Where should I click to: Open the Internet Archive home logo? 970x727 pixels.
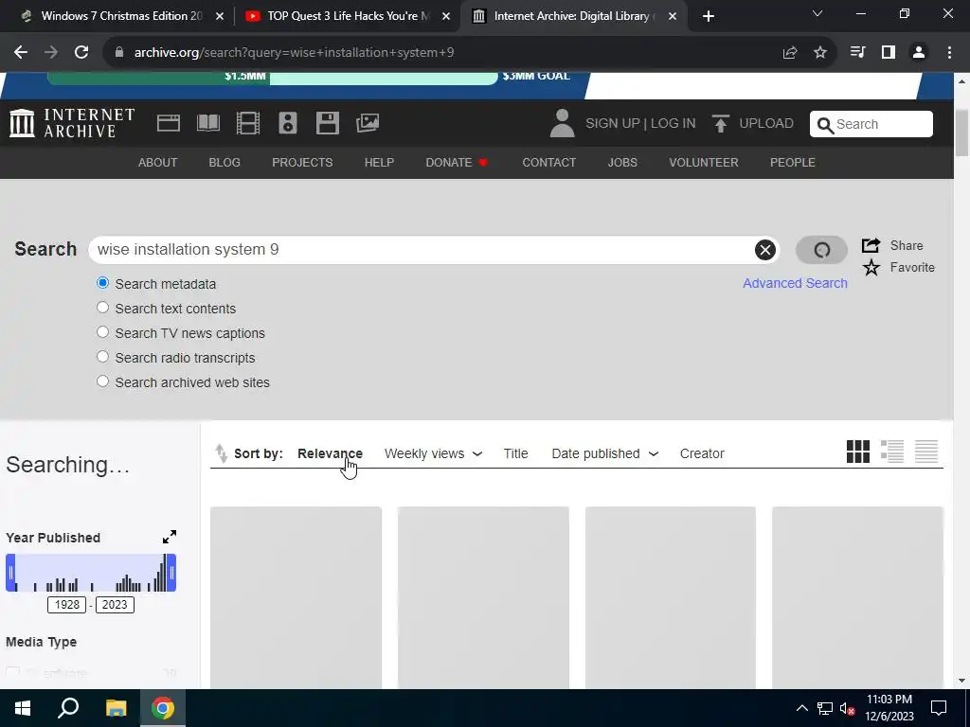(x=72, y=123)
